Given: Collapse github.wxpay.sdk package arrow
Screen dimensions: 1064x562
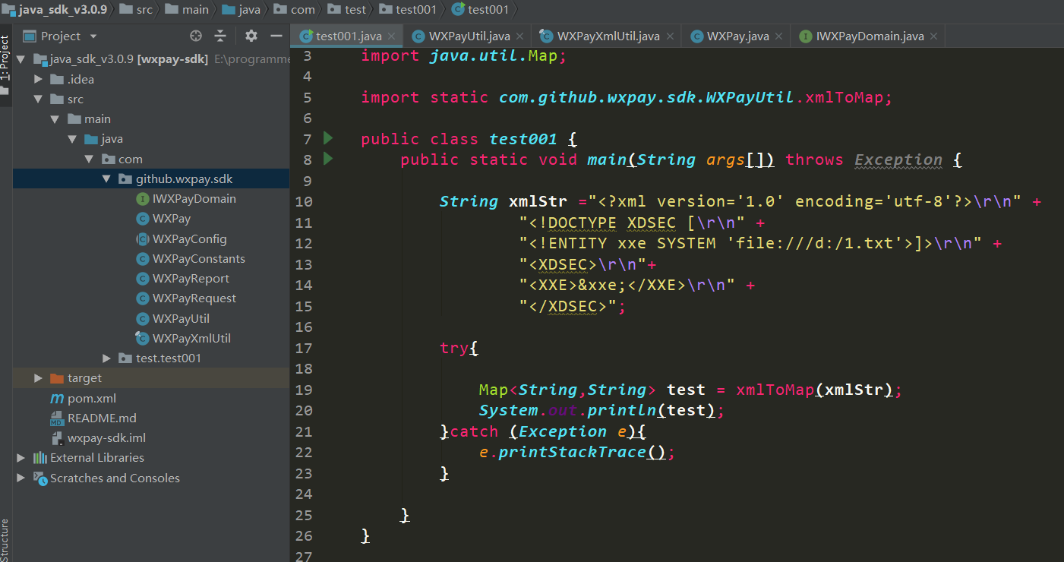Looking at the screenshot, I should pos(106,179).
